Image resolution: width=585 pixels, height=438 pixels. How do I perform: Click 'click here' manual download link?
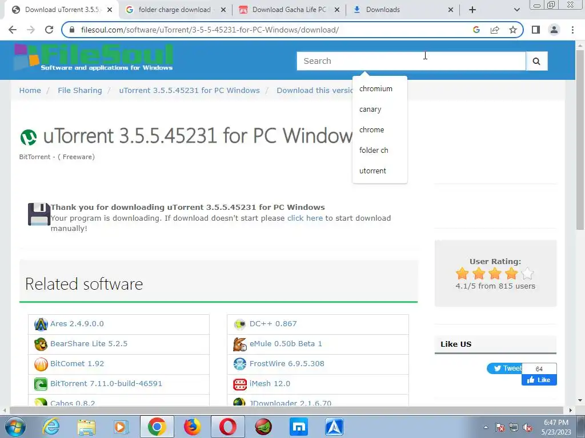[x=305, y=218]
